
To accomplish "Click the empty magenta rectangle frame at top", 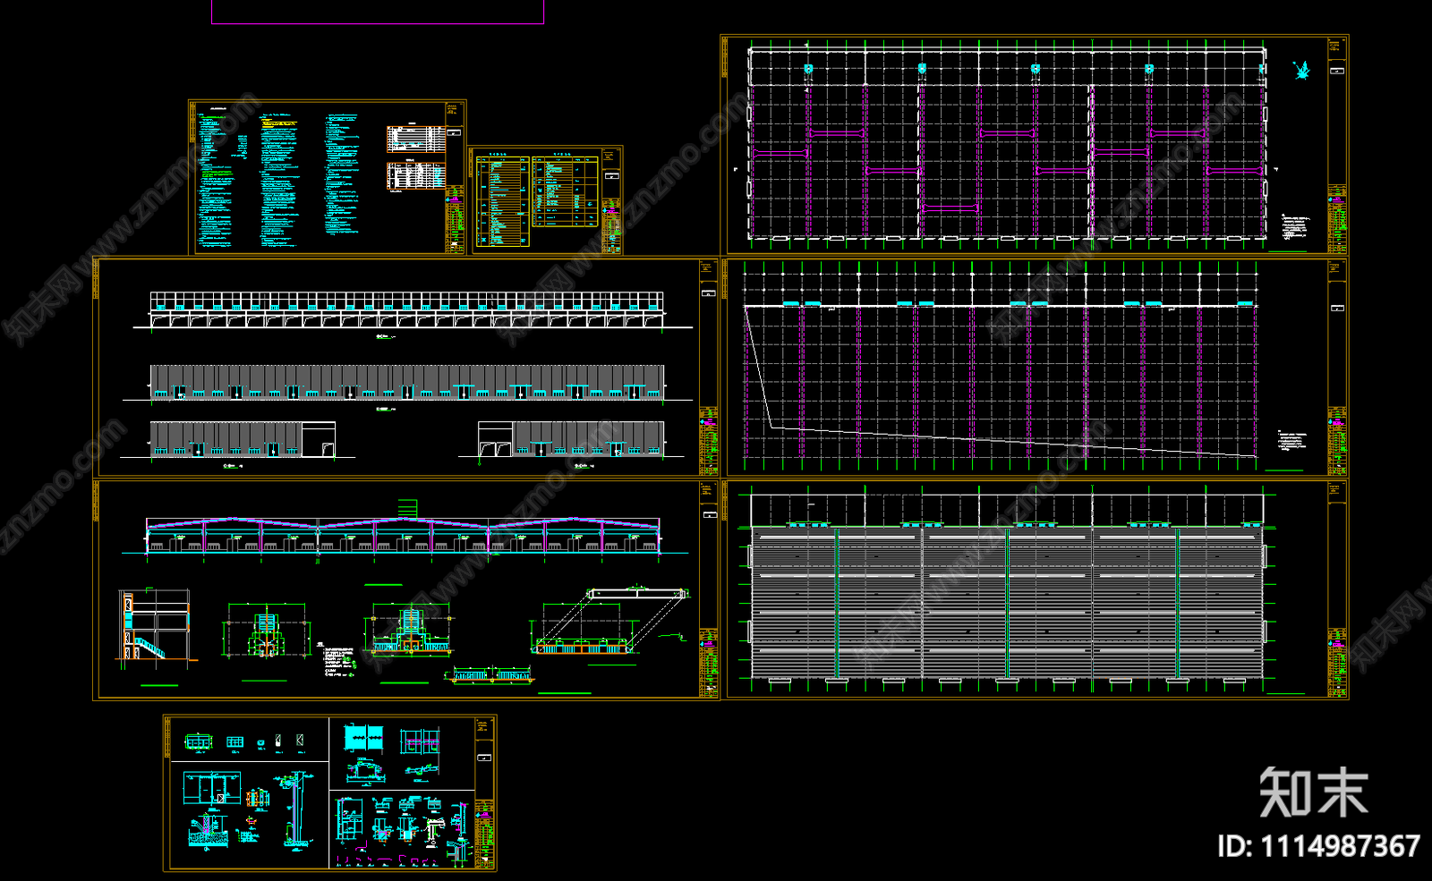I will point(378,12).
